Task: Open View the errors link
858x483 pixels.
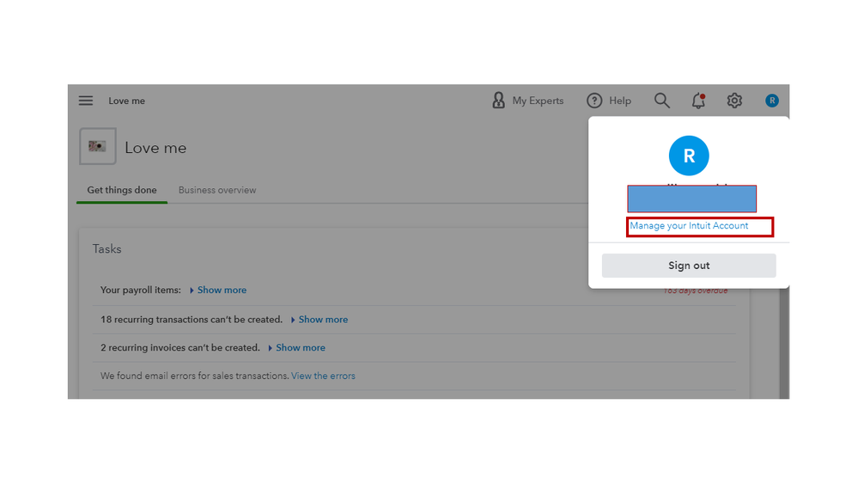Action: click(x=323, y=376)
